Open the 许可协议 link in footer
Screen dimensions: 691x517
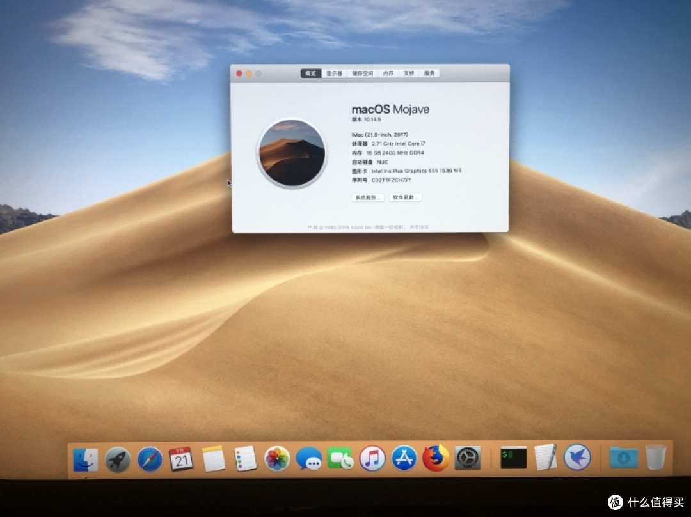click(419, 228)
